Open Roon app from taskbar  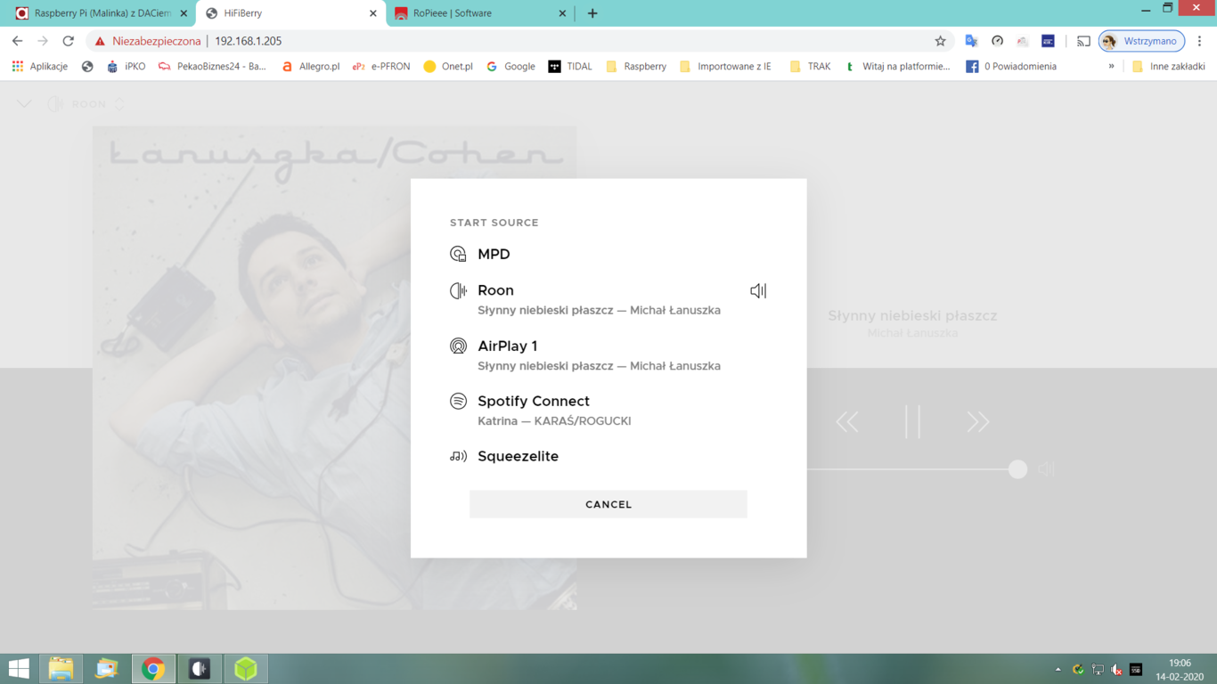point(200,669)
